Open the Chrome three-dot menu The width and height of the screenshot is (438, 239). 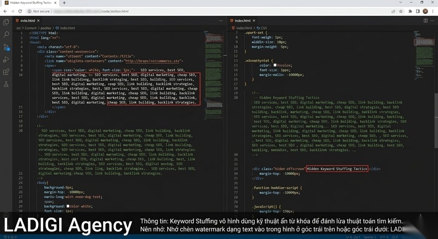coord(433,11)
